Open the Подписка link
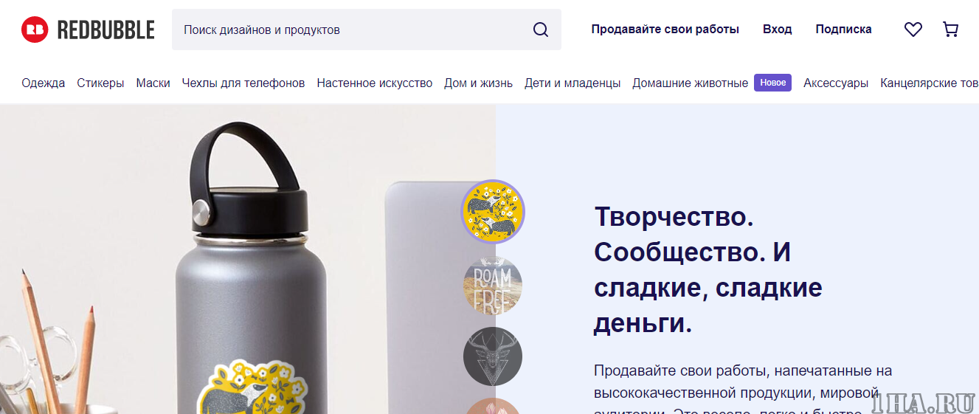979x414 pixels. 843,30
